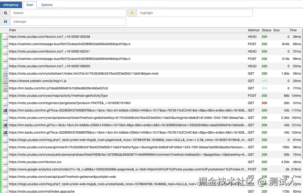Sort flows by the Method column header
This screenshot has height=193, width=303.
[253, 30]
